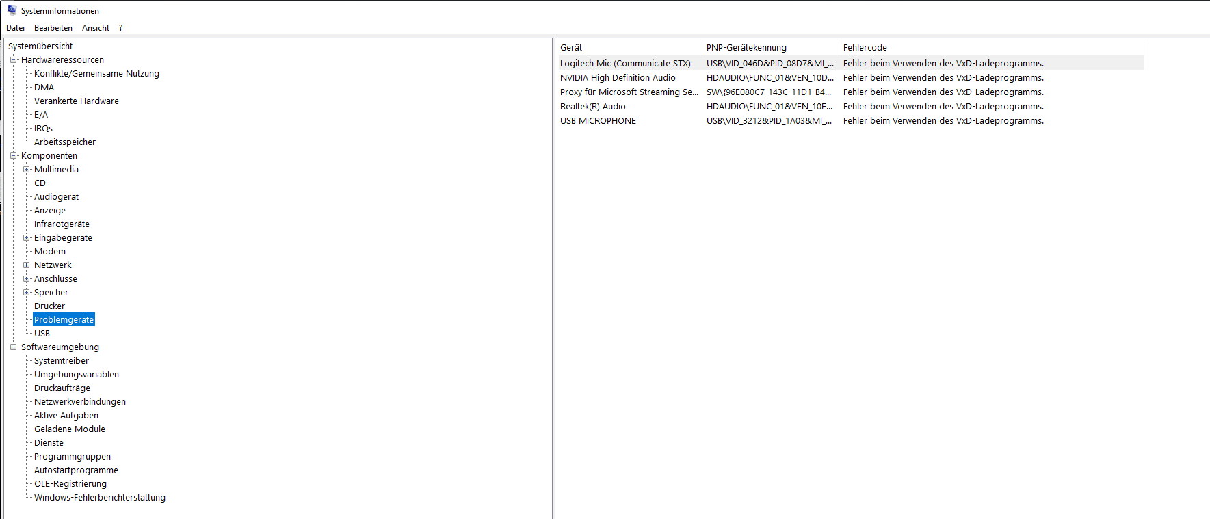
Task: Collapse the Softwareumgebung tree node
Action: coord(13,347)
